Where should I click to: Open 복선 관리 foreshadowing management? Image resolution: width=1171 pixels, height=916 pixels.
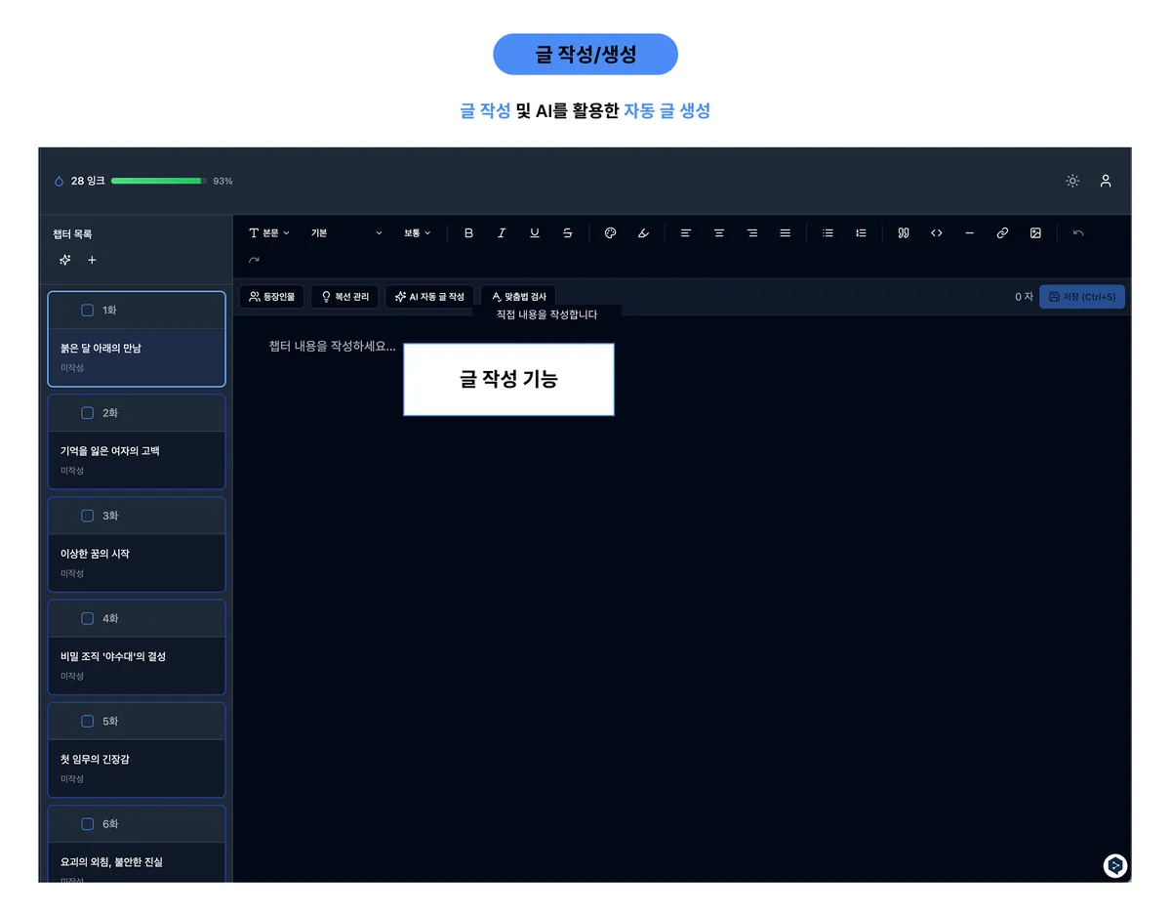[x=344, y=297]
